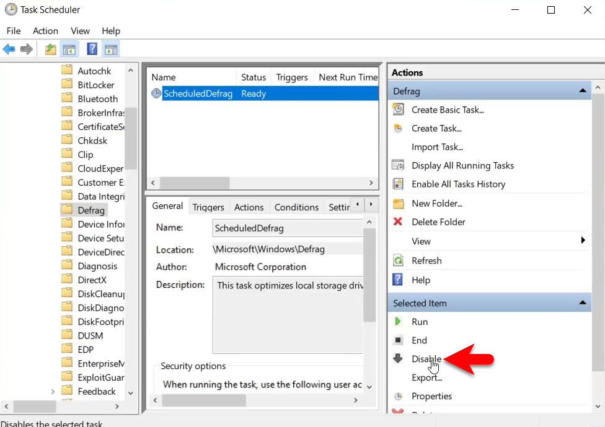Image resolution: width=605 pixels, height=427 pixels.
Task: Click the folder tree vertical scrollbar thumb
Action: (x=131, y=138)
